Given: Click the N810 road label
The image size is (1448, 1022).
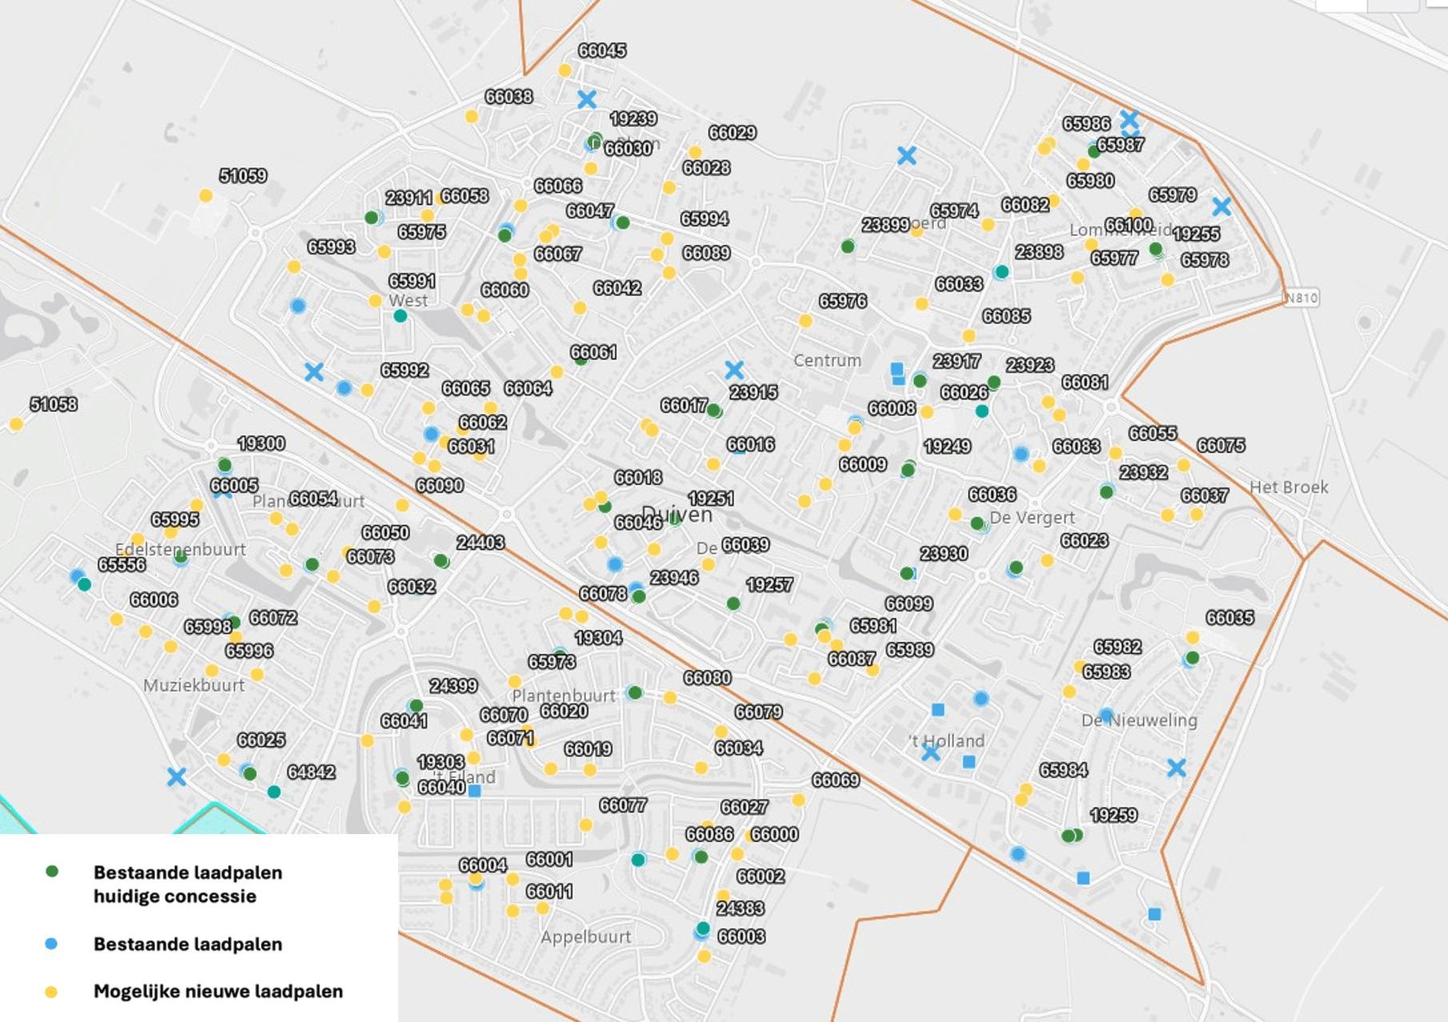Looking at the screenshot, I should coord(1300,298).
